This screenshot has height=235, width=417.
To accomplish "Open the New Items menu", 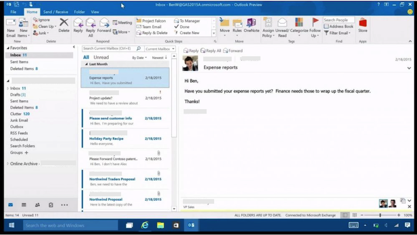I will click(x=23, y=28).
